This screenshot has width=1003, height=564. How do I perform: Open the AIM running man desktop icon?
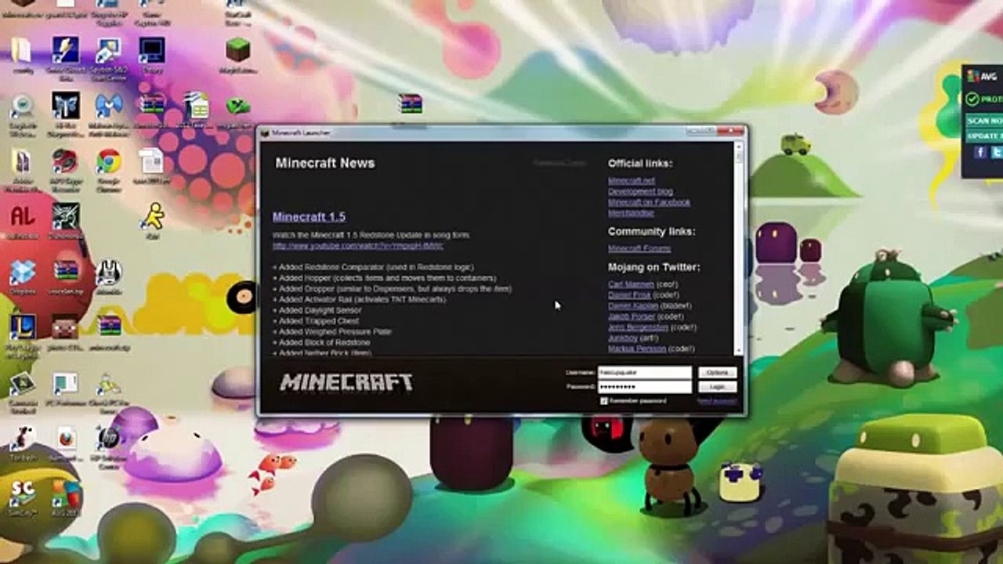point(152,217)
